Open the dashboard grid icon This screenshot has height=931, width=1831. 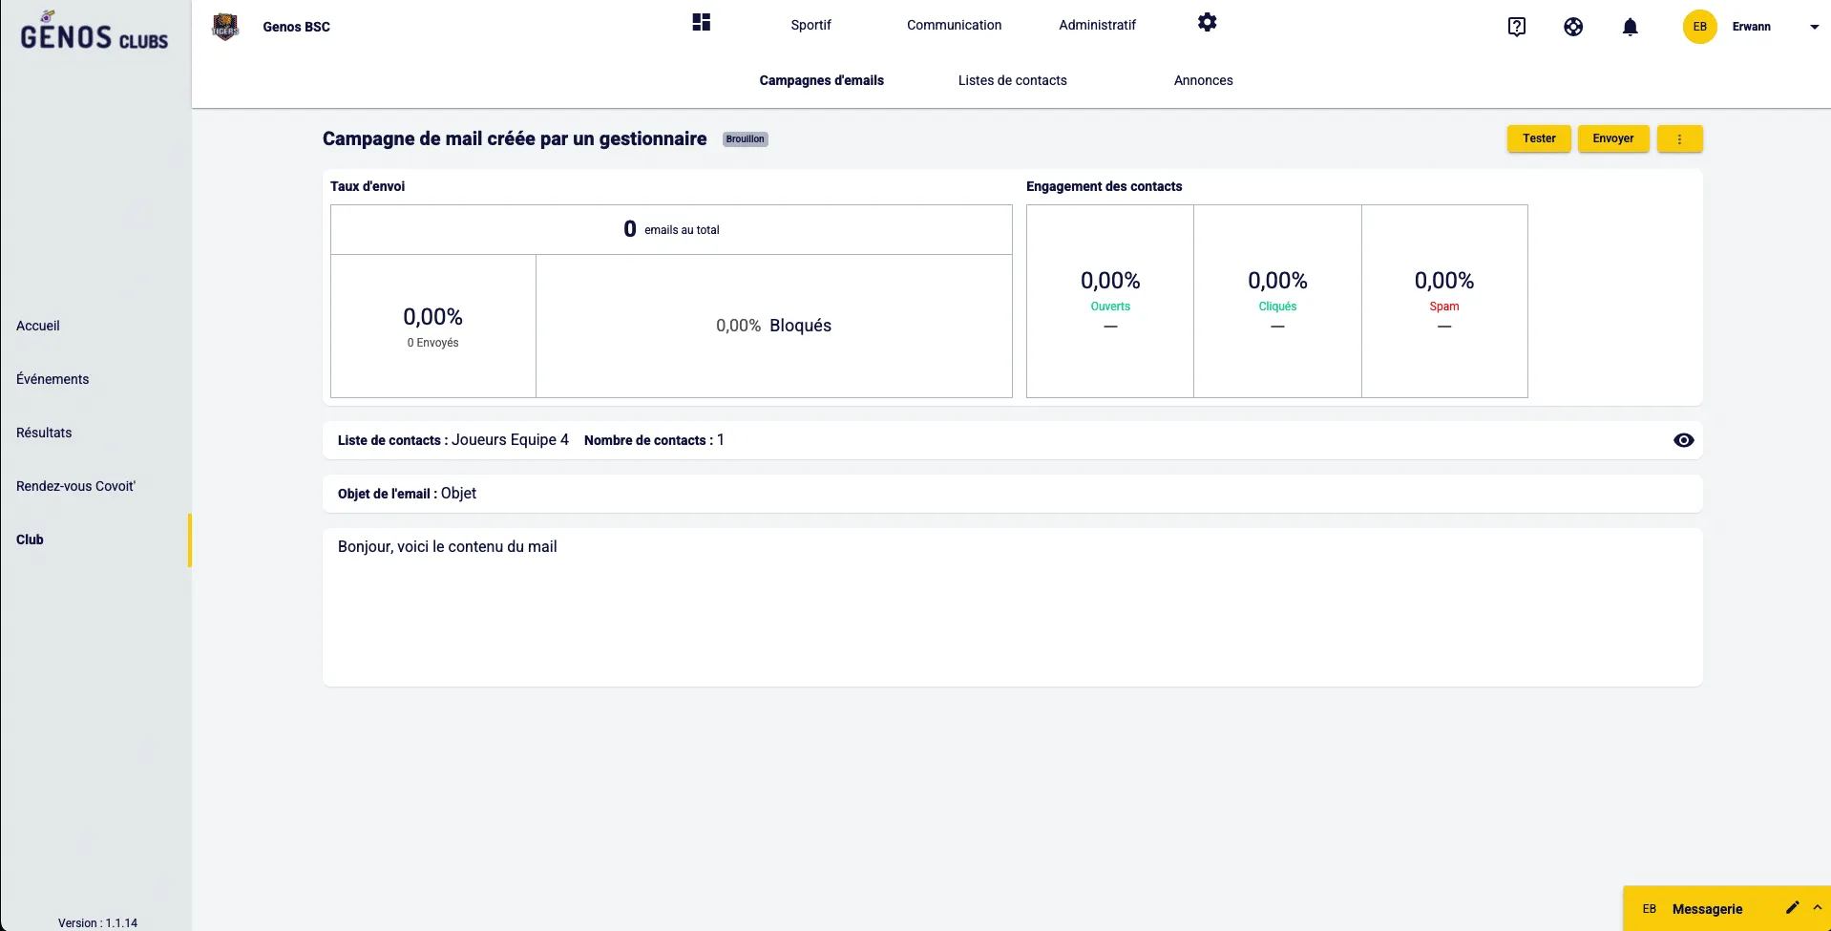pos(702,23)
